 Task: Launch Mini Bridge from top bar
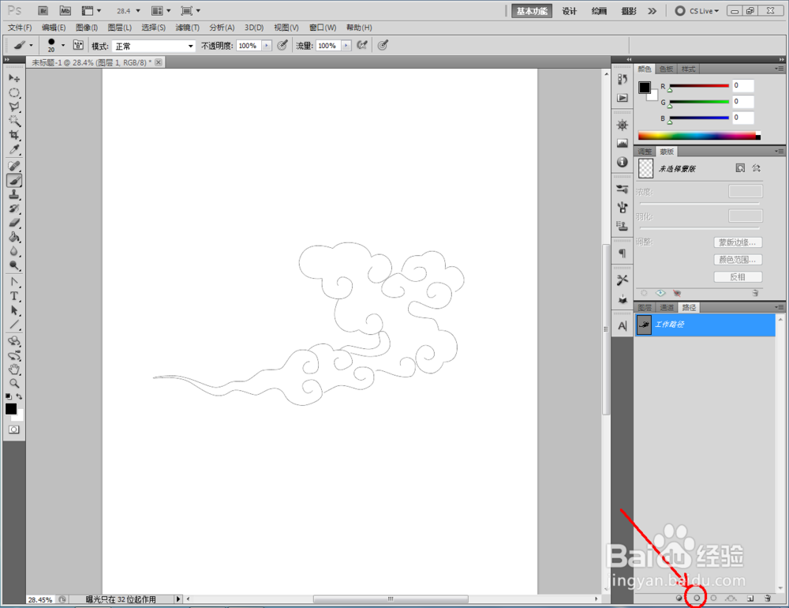[65, 10]
